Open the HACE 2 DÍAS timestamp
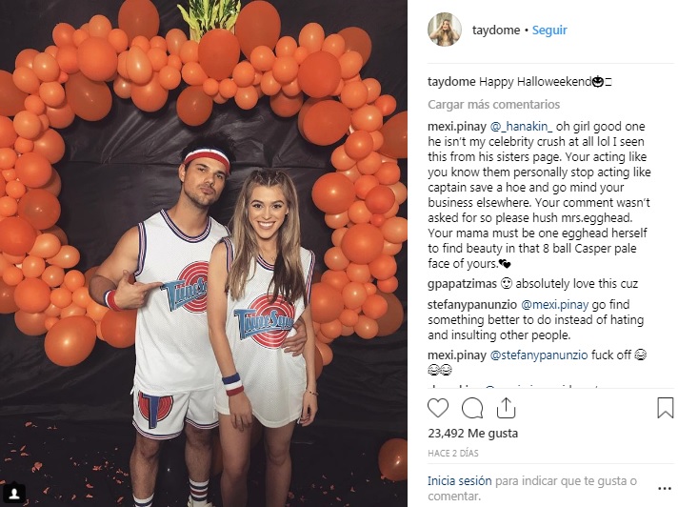 click(453, 453)
